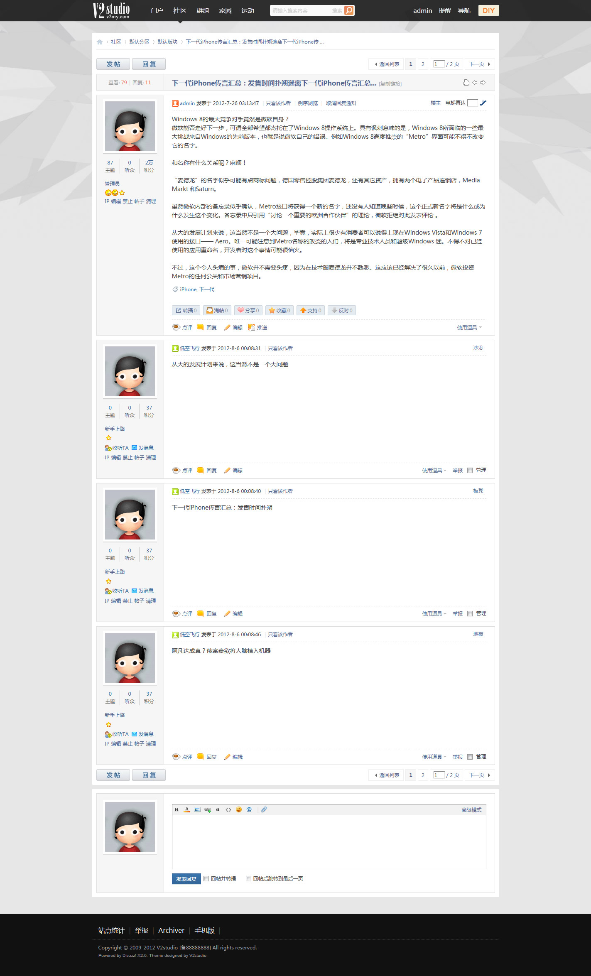Open the 导航 header menu
This screenshot has height=976, width=591.
pyautogui.click(x=464, y=10)
